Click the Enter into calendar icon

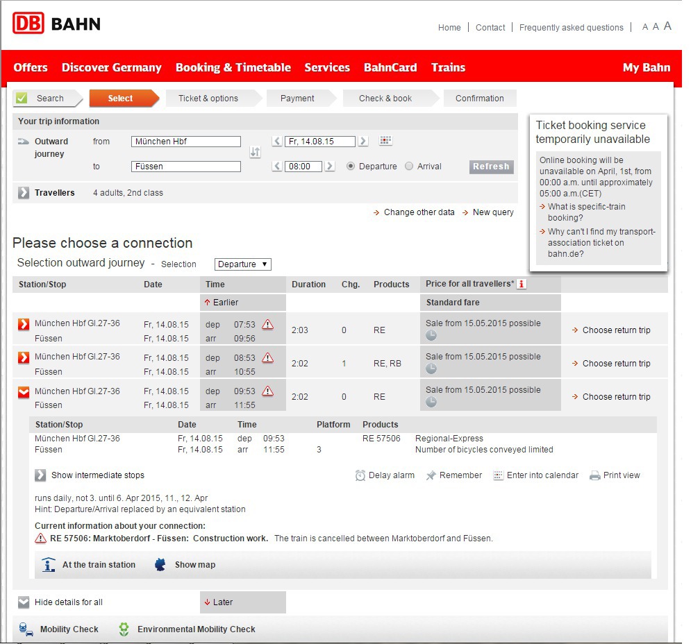(x=498, y=475)
